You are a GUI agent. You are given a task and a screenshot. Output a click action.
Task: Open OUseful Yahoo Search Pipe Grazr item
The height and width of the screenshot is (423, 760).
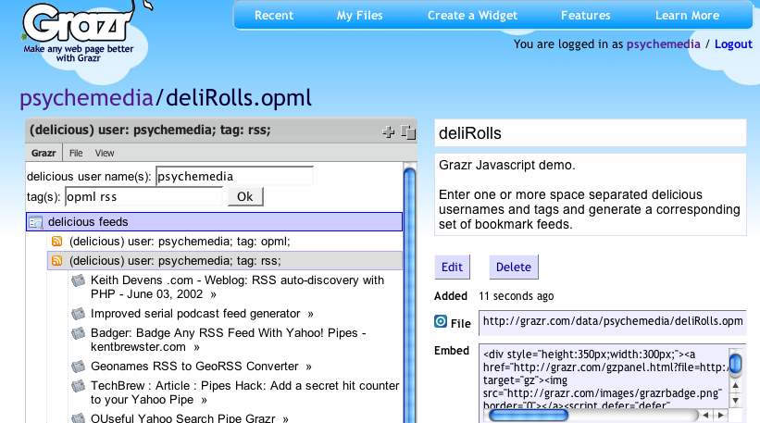pos(182,418)
